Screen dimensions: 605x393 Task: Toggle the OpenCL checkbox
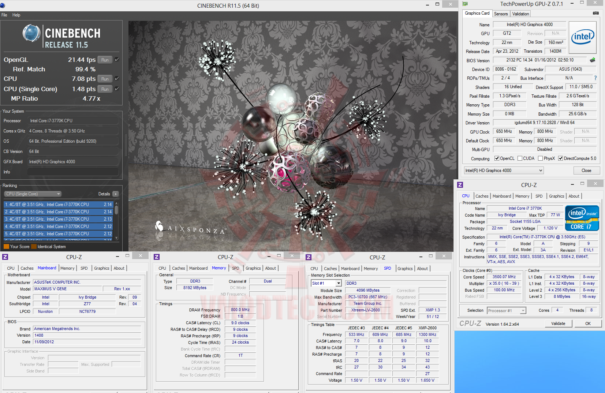(497, 158)
